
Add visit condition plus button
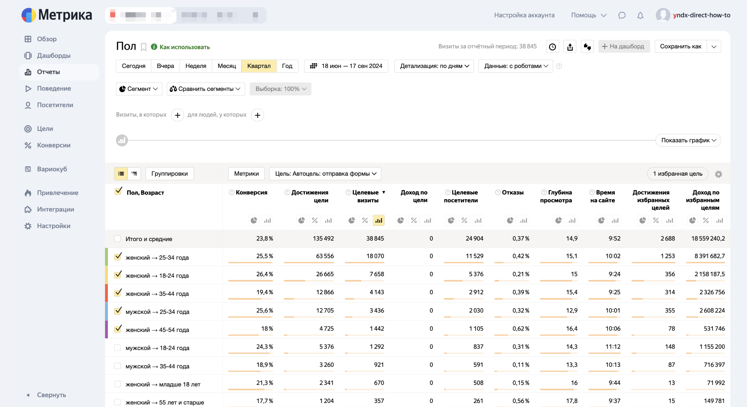(178, 115)
